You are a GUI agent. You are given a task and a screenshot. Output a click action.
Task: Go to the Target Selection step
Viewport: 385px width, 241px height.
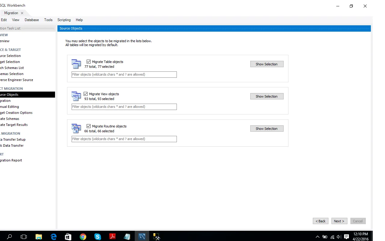click(10, 62)
